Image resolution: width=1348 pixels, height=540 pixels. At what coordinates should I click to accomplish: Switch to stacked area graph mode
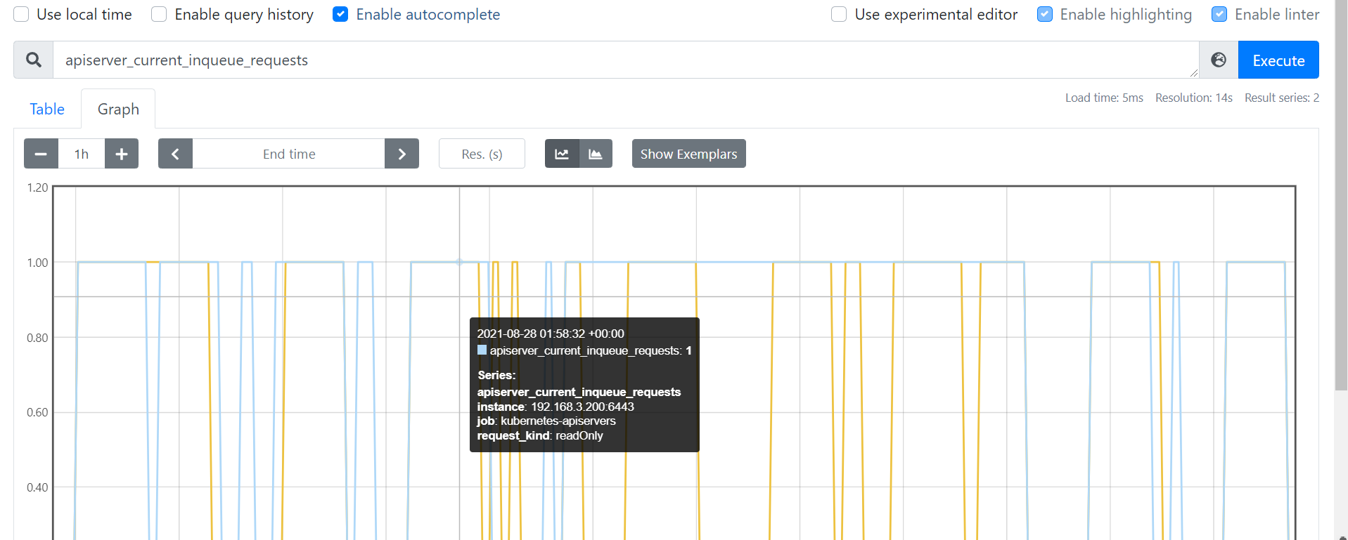[596, 154]
